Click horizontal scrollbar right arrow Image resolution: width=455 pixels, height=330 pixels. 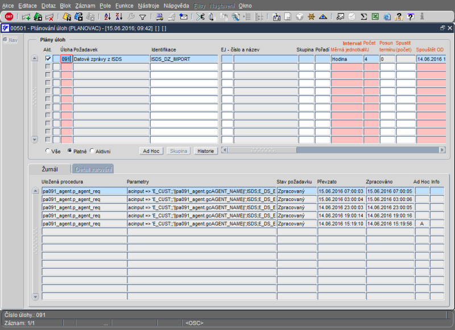[x=442, y=150]
